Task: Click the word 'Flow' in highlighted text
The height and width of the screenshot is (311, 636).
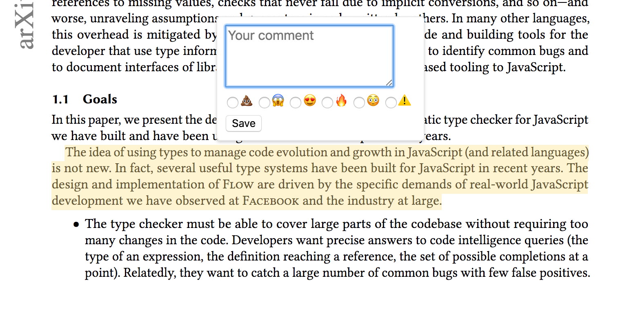Action: [x=238, y=184]
